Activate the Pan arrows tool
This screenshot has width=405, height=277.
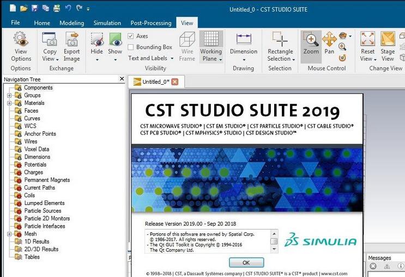(329, 39)
